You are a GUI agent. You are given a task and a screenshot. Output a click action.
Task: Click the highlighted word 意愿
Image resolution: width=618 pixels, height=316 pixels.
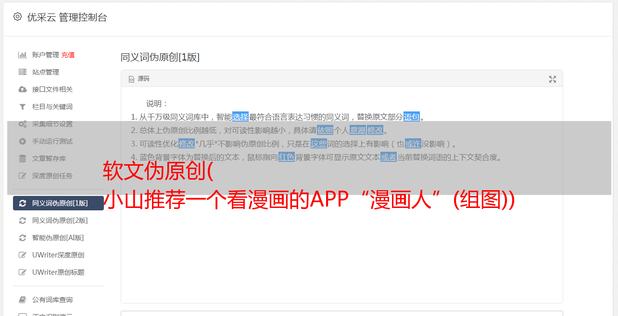[x=358, y=130]
